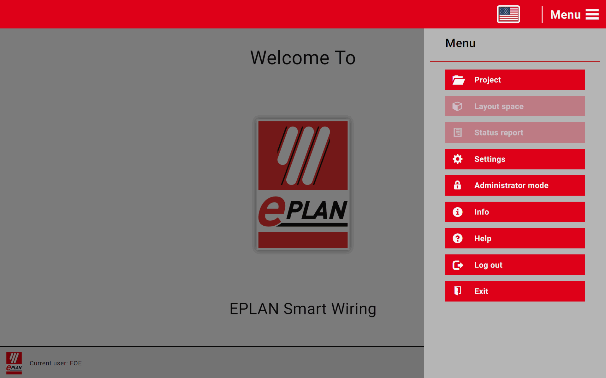Open the Project menu entry

coord(515,80)
